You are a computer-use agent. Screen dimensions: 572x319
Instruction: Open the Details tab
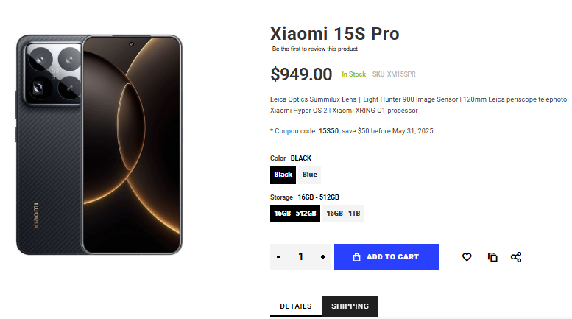point(296,306)
